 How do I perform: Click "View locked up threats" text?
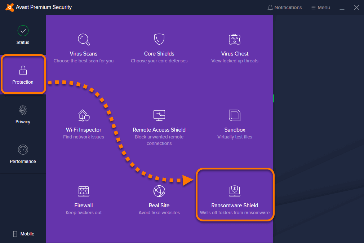point(235,61)
